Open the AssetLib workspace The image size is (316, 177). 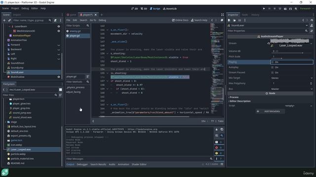pos(170,9)
